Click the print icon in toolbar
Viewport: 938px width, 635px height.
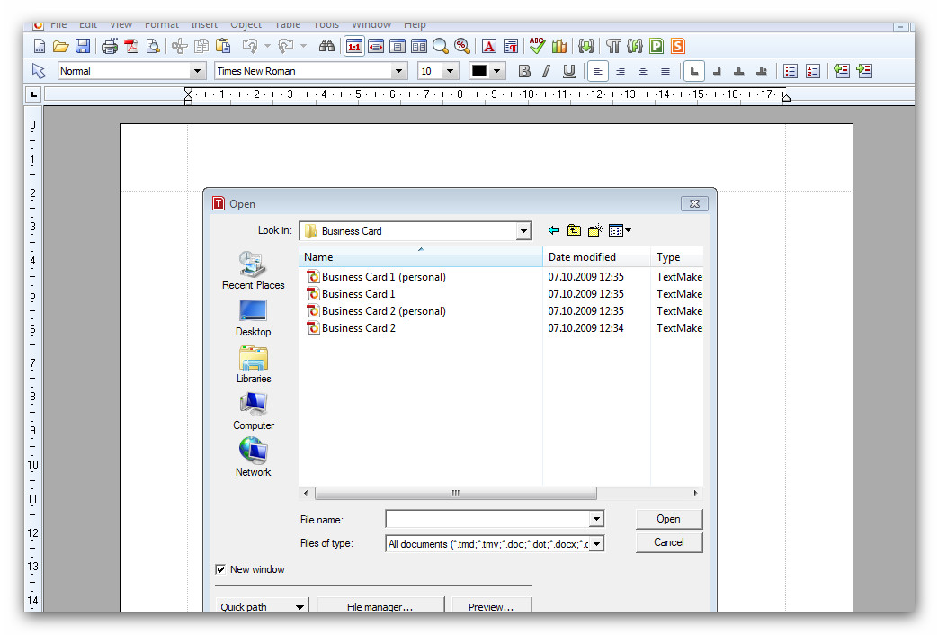tap(110, 47)
